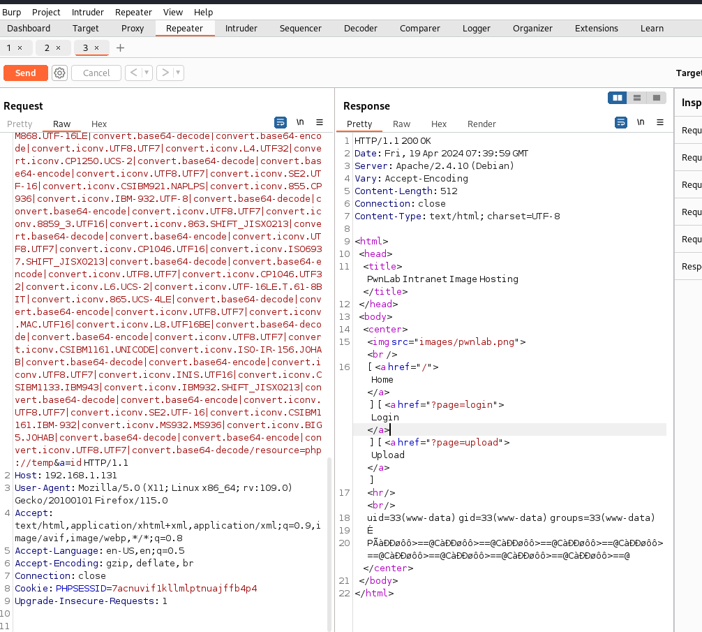Toggle word wrap in Response viewer
702x632 pixels.
coord(621,122)
